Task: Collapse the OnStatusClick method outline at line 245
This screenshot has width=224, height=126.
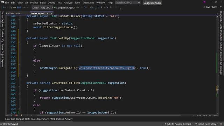Action: click(x=19, y=20)
